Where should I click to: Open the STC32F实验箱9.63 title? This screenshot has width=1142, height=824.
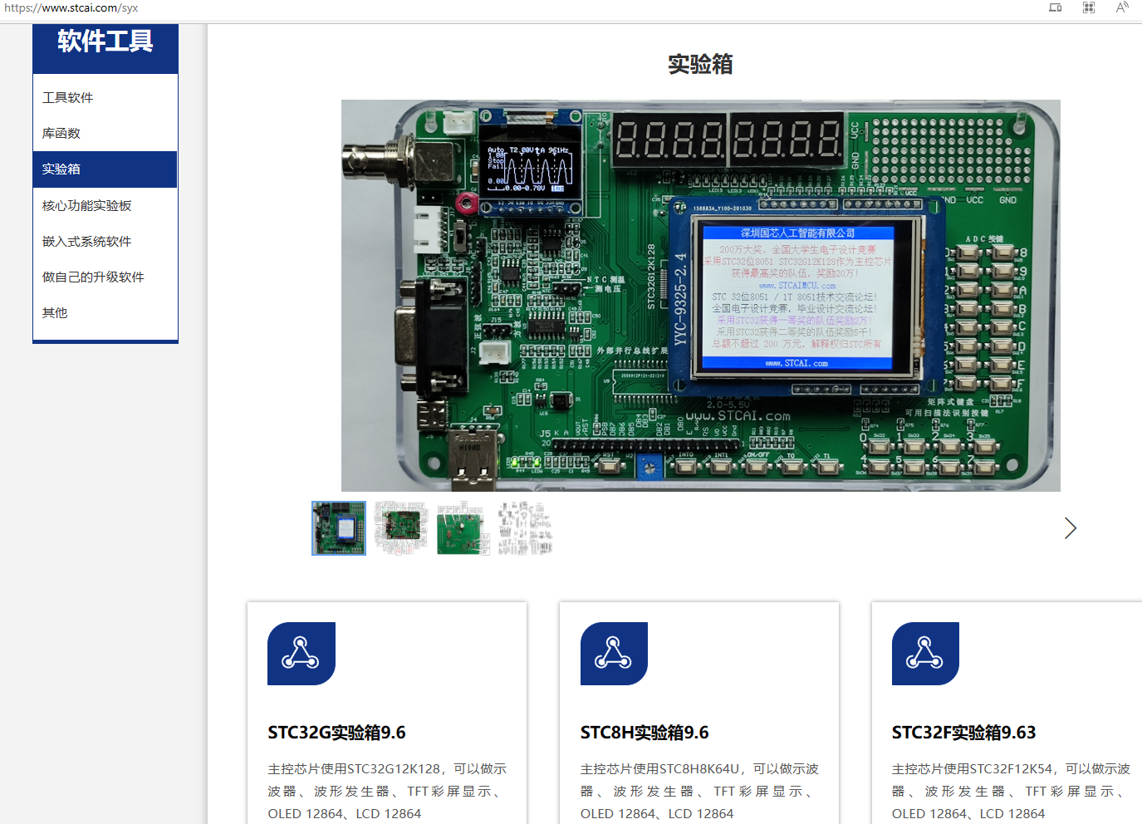963,733
